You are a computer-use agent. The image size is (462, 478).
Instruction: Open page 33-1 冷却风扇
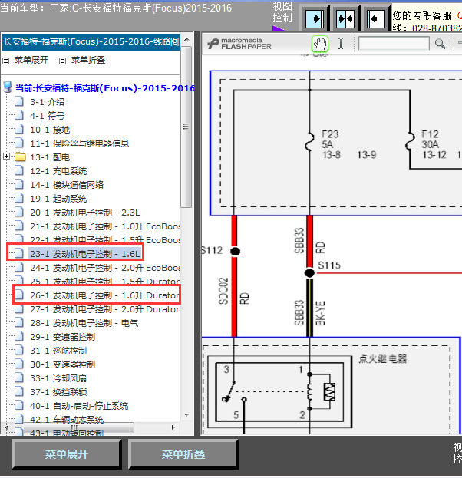coord(58,378)
